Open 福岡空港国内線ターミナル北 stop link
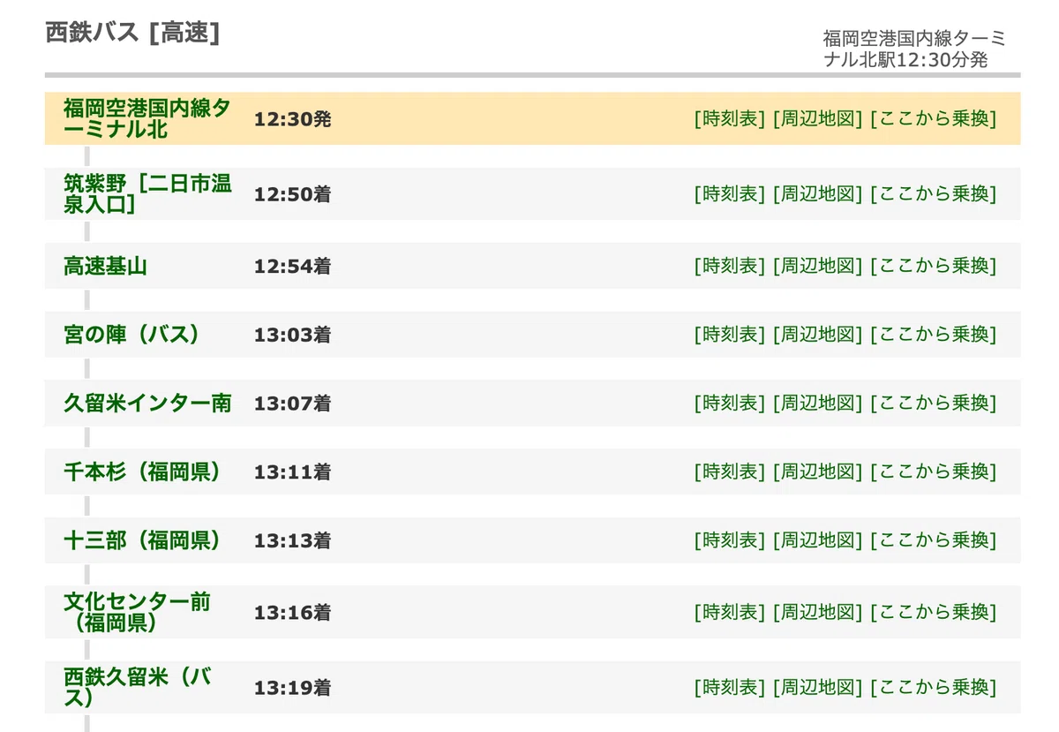Image resolution: width=1059 pixels, height=732 pixels. [147, 118]
